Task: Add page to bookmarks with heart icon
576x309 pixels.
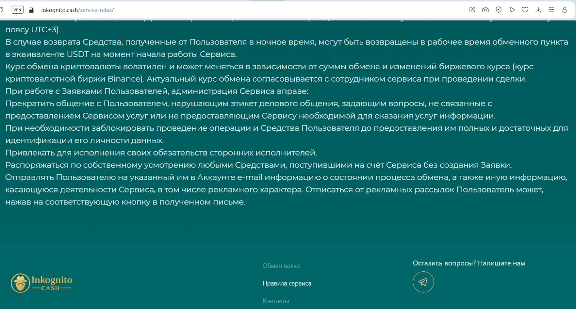Action: tap(525, 10)
